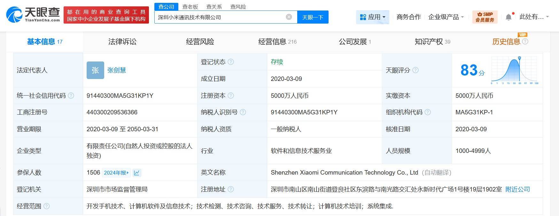Select the 经营风险 tab

click(x=200, y=42)
